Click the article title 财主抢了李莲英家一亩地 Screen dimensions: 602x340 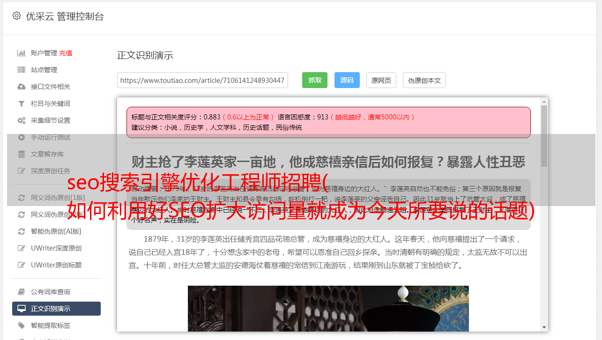(328, 162)
